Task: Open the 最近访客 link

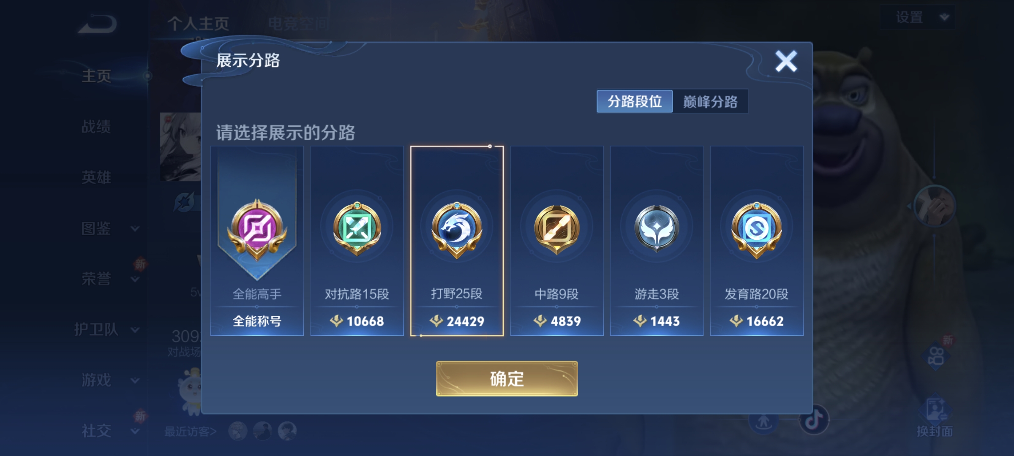Action: [x=190, y=432]
